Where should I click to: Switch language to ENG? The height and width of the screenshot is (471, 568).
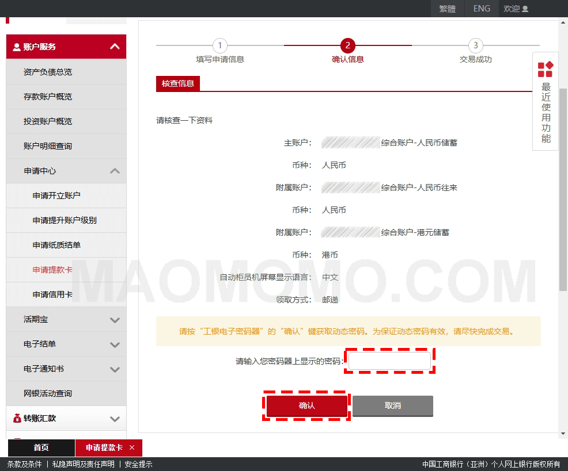pos(482,9)
